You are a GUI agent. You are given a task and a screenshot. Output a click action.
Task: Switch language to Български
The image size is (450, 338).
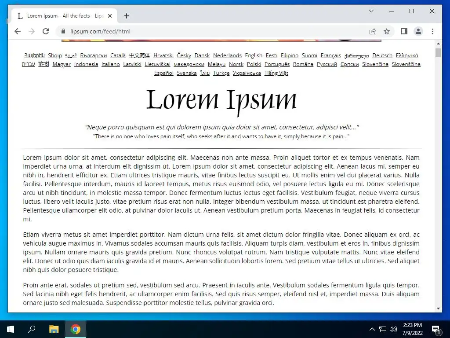pos(94,55)
